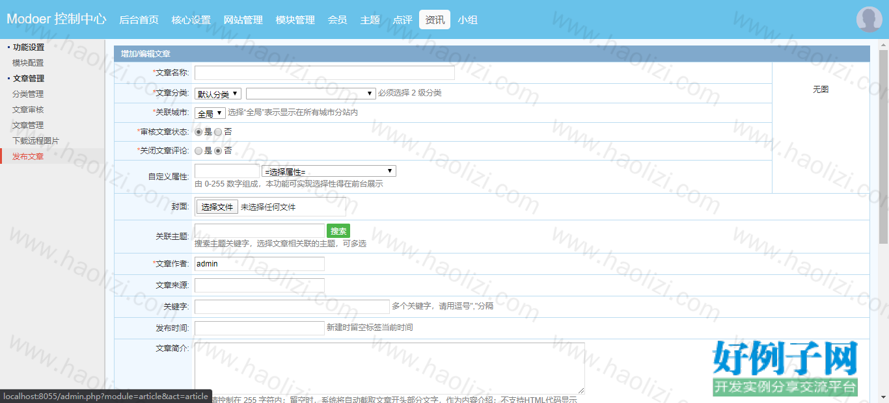
Task: Select the 资讯 tab
Action: [435, 19]
